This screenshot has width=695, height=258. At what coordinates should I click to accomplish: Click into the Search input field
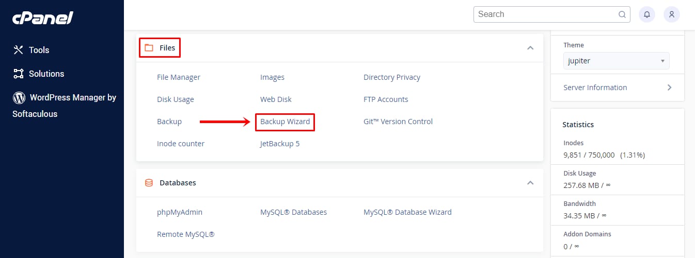pyautogui.click(x=545, y=14)
